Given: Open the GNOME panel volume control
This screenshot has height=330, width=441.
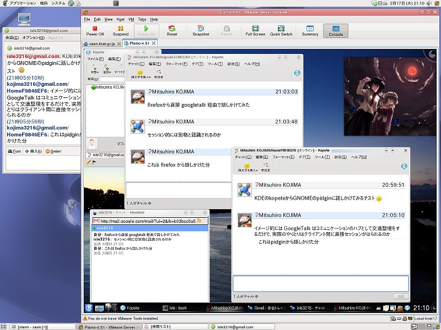Looking at the screenshot, I should (x=429, y=3).
